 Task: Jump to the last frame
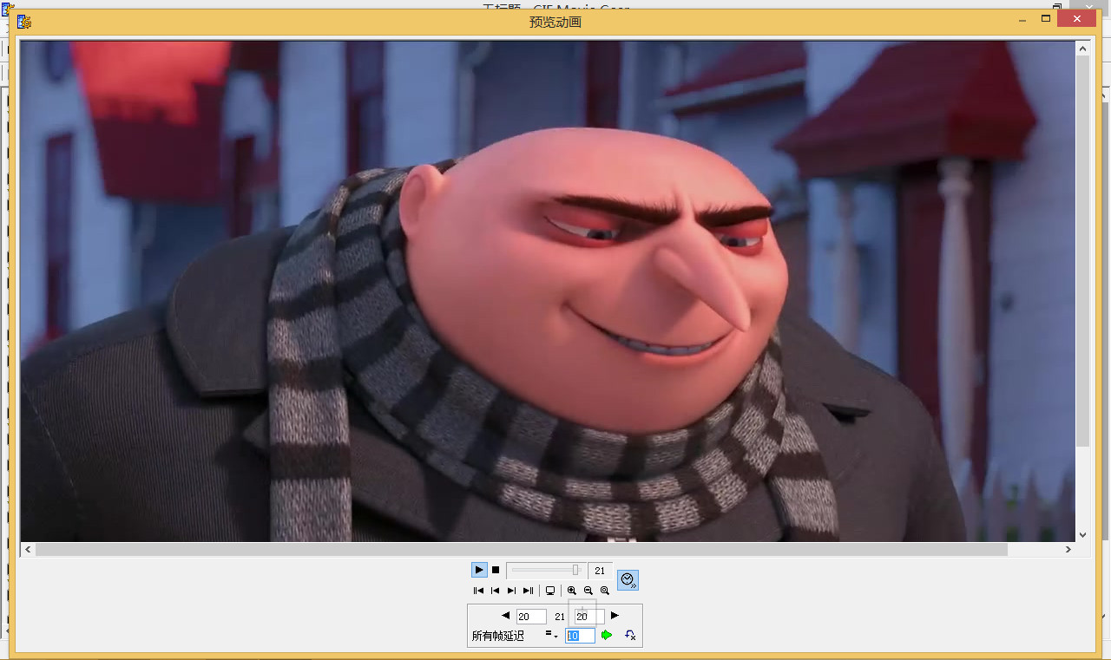(x=528, y=591)
